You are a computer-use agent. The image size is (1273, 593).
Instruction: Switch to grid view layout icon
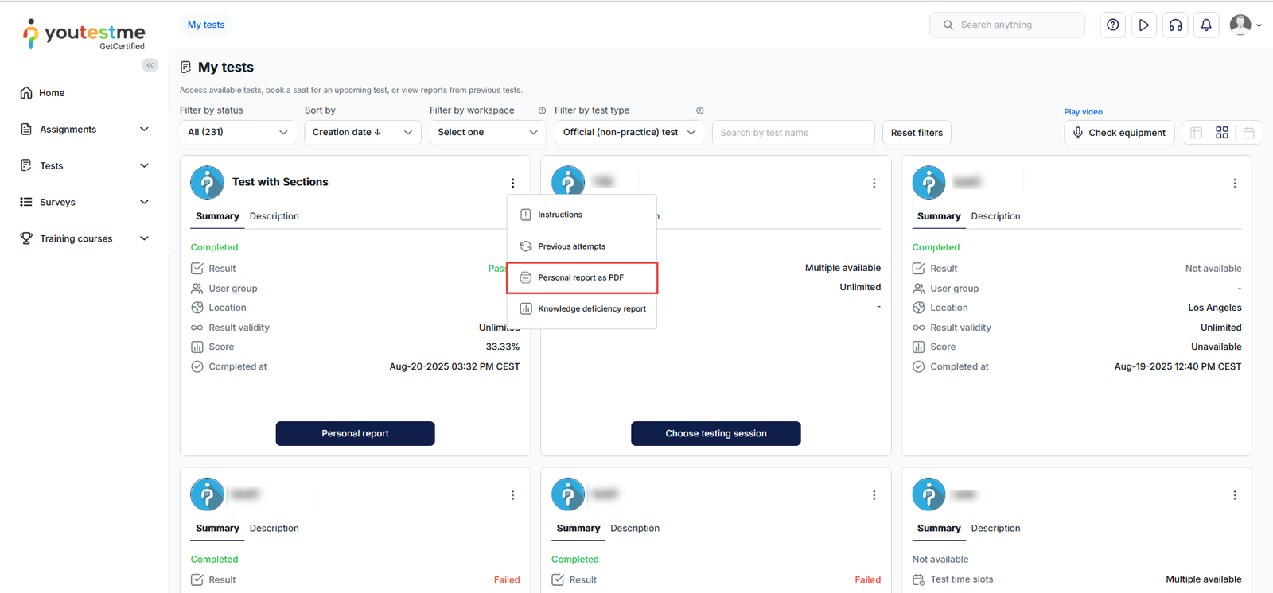pos(1222,133)
